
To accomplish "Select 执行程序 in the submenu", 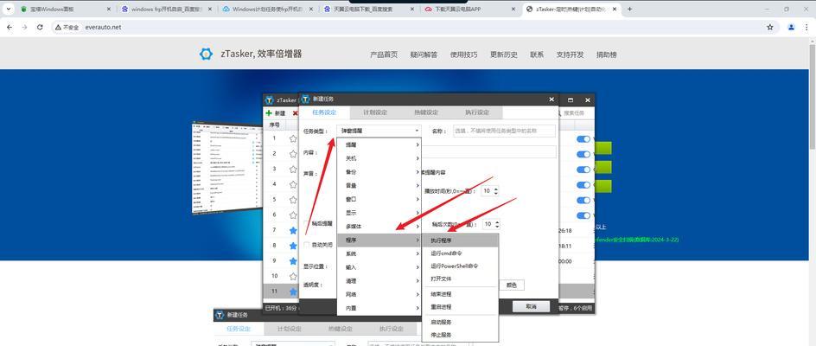I will pyautogui.click(x=460, y=240).
